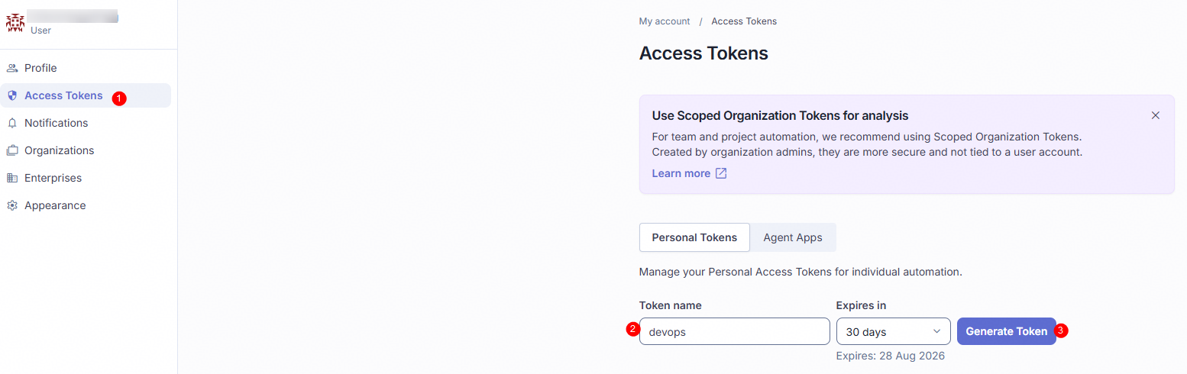This screenshot has width=1187, height=374.
Task: Open the Expires in dropdown
Action: click(x=894, y=331)
